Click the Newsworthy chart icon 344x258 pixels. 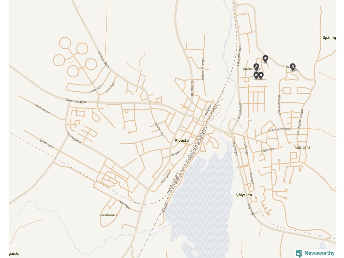(299, 253)
